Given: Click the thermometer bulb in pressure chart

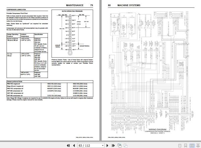Looking at the screenshot, I should point(70,53).
